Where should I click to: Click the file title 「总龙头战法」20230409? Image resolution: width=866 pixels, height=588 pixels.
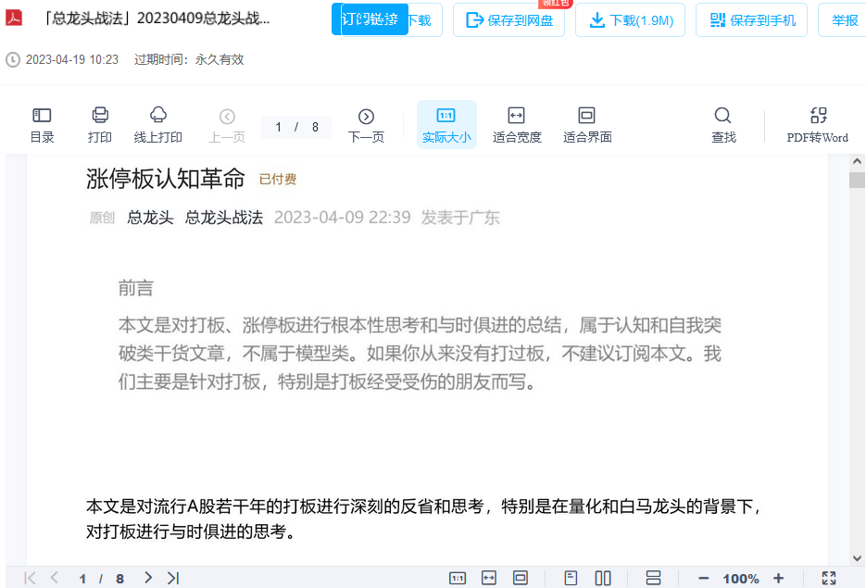coord(157,19)
